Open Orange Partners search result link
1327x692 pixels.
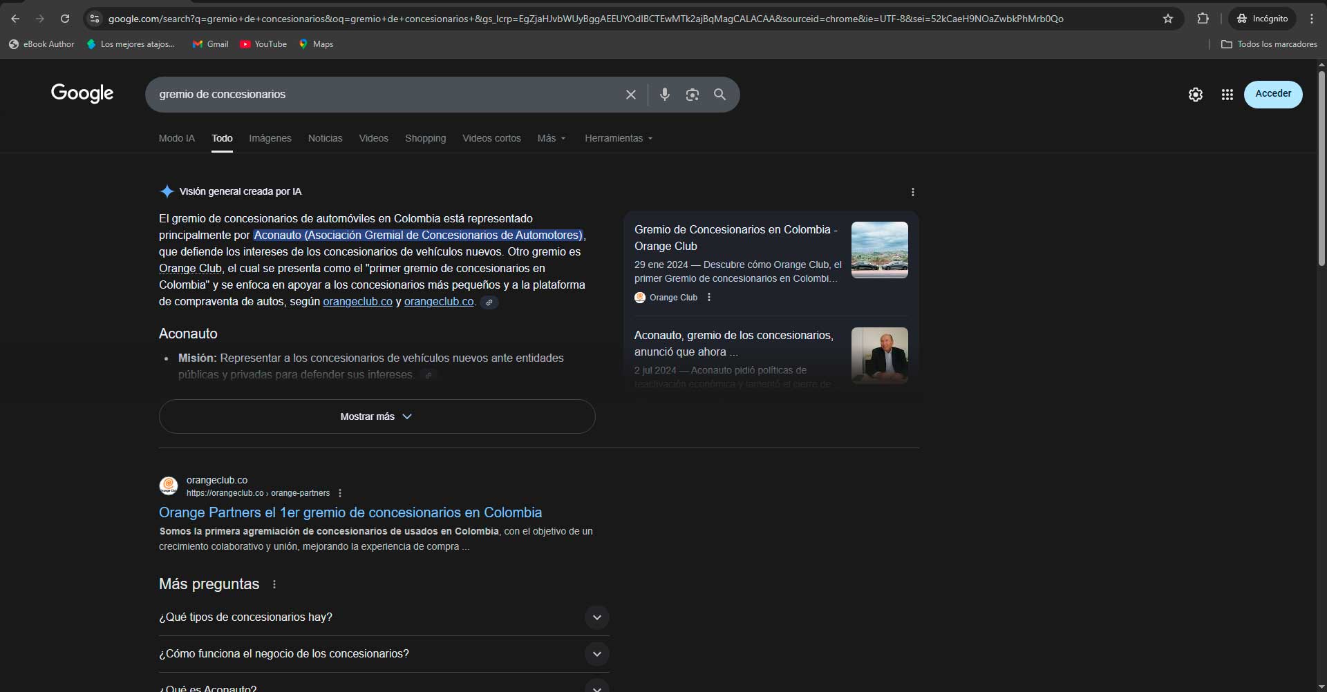(x=350, y=512)
